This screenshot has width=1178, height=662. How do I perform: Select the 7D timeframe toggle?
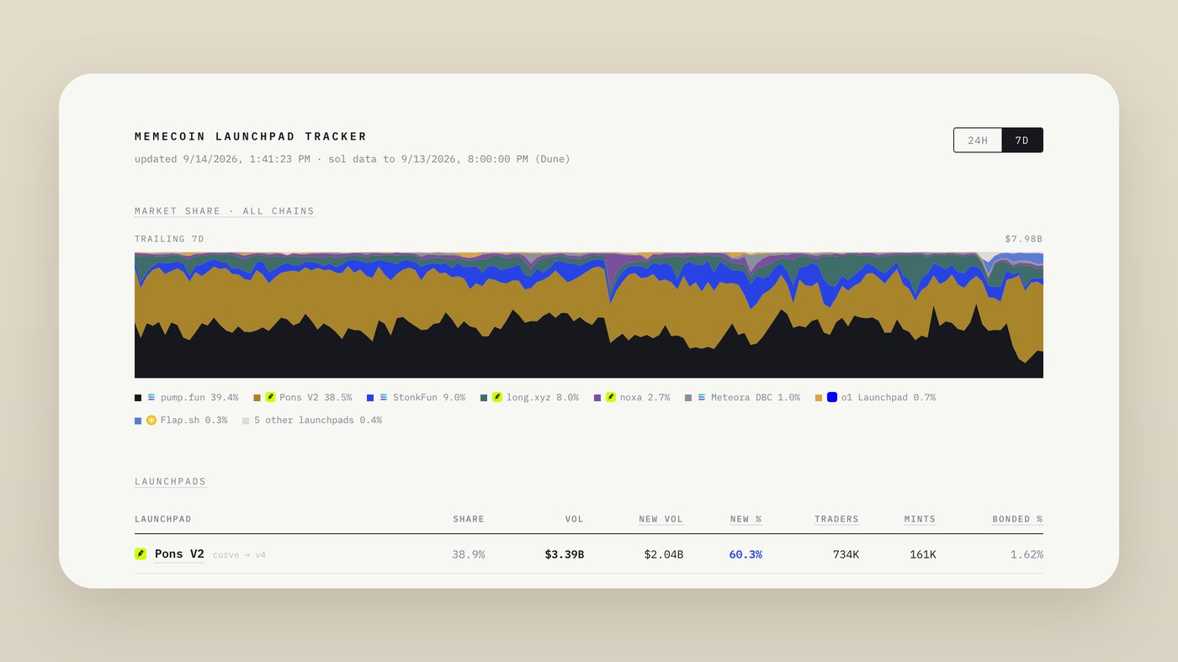click(1022, 140)
